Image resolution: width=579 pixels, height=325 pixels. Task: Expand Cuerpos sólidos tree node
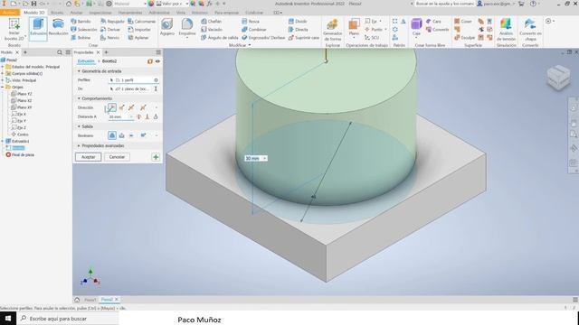[x=2, y=73]
